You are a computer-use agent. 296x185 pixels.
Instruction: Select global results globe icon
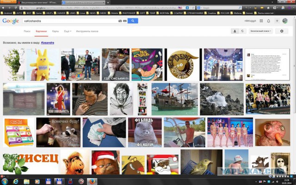click(242, 31)
